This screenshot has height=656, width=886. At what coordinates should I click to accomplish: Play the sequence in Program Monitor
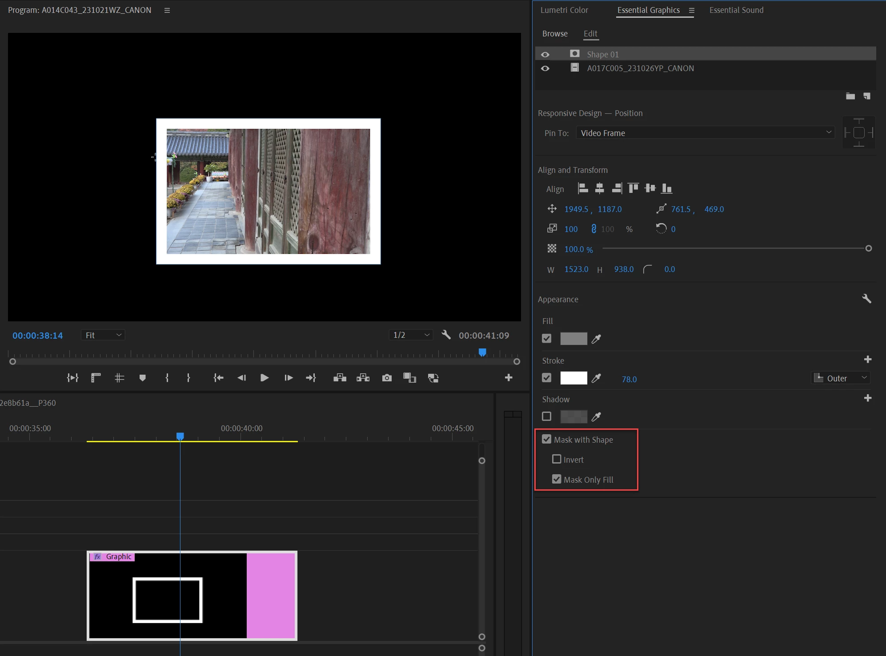(264, 378)
